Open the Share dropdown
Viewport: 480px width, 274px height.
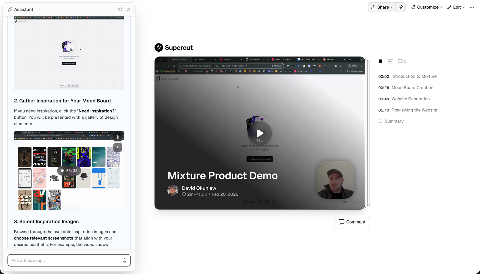coord(382,7)
